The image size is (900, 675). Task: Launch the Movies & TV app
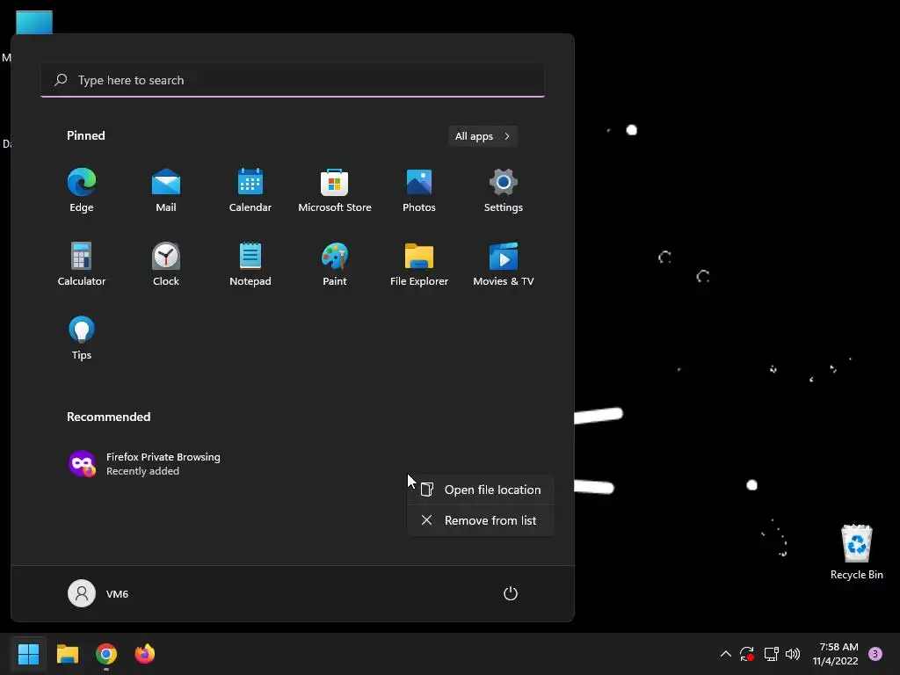(504, 265)
